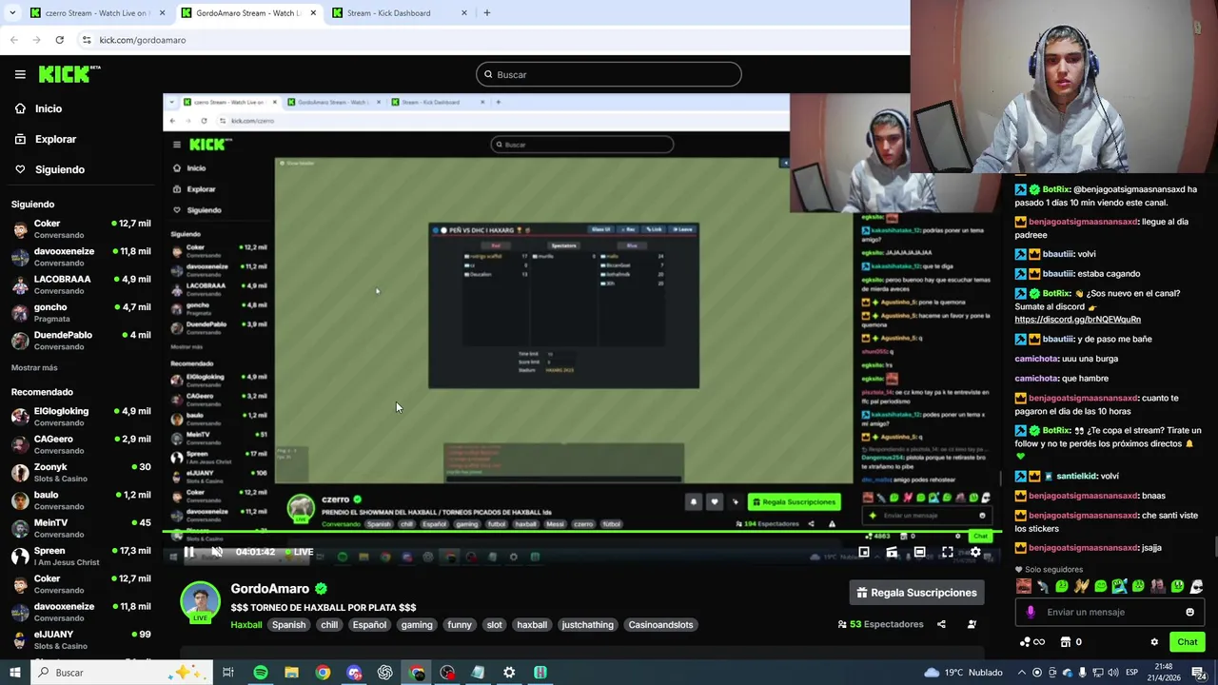
Task: Open LACOBRAAA's channel in the sidebar
Action: (x=81, y=284)
